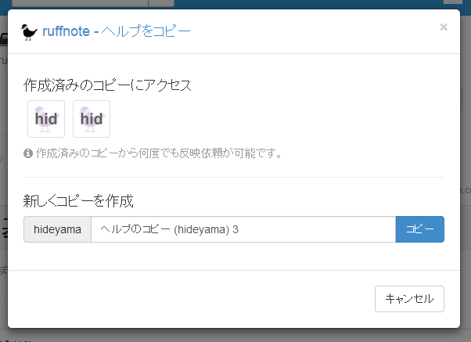
Task: Cancel the dialog with キャンセル
Action: (409, 299)
